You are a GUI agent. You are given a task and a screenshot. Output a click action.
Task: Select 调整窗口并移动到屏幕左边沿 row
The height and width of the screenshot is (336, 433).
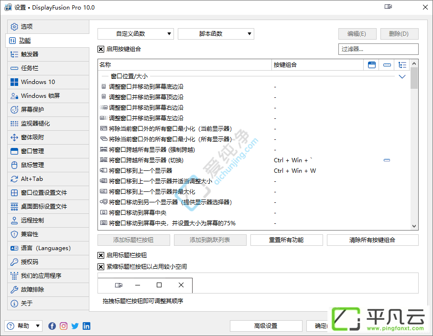(254, 118)
